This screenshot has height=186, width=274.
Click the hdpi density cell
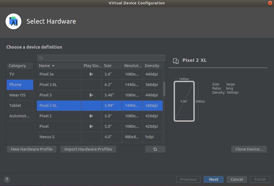coord(153,137)
